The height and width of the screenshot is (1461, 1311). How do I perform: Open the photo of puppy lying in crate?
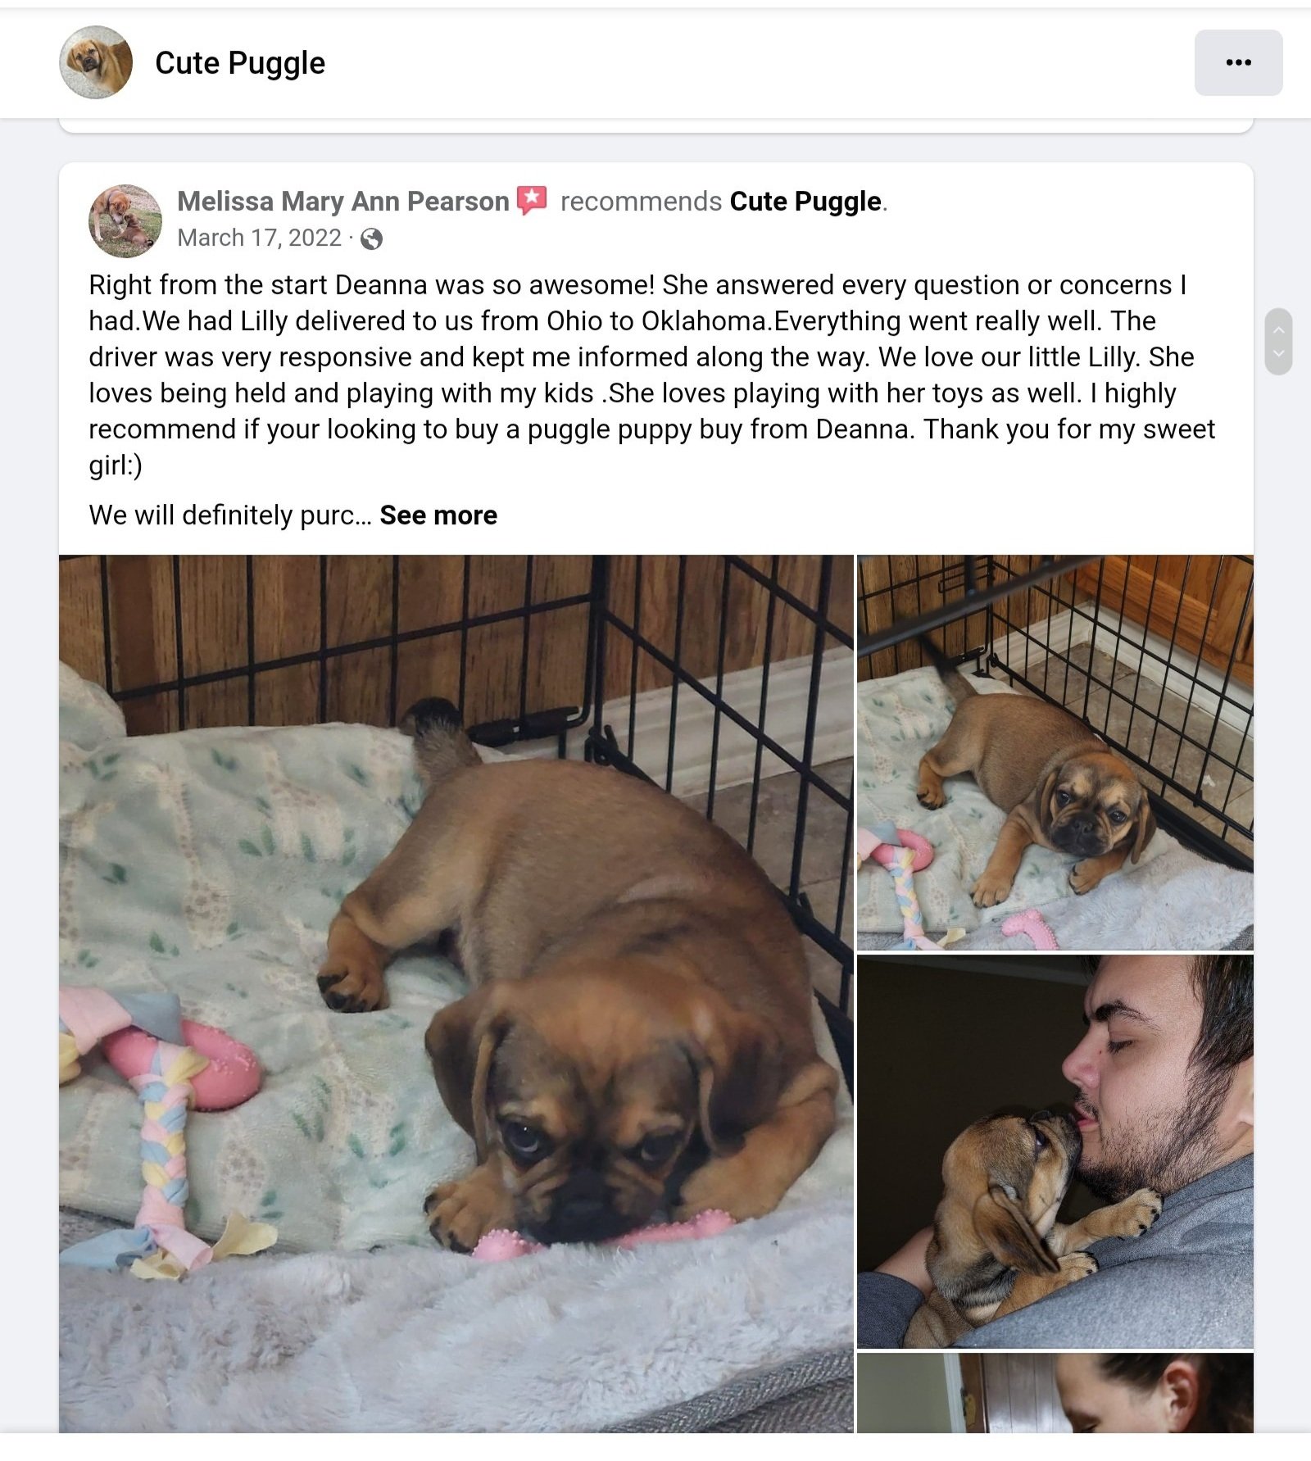[x=1055, y=752]
